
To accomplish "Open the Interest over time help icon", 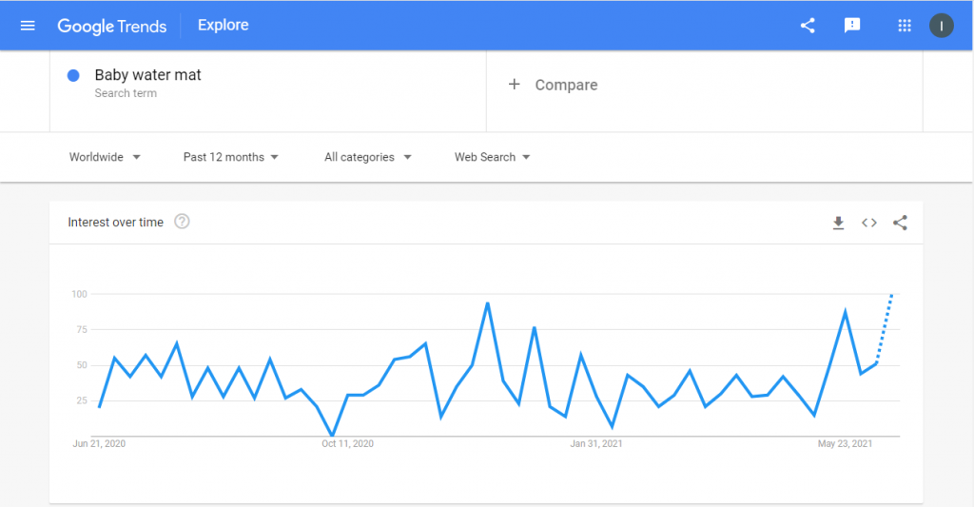I will [182, 222].
